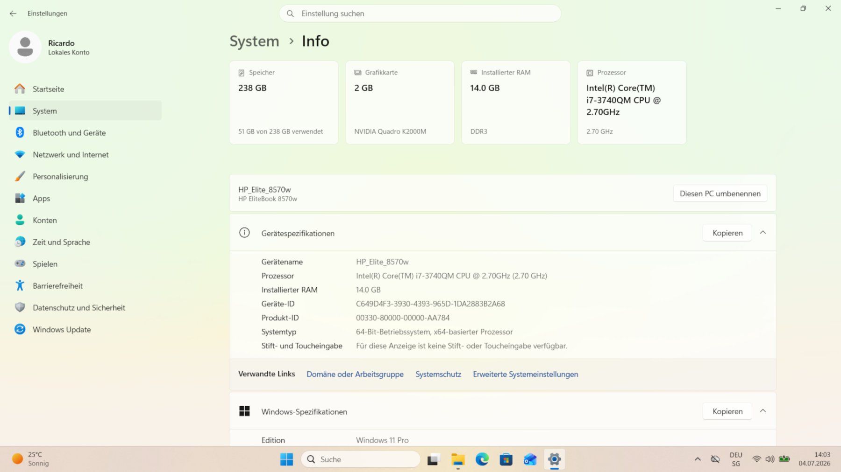Click the Settings gear icon in the taskbar
841x472 pixels.
(x=554, y=459)
